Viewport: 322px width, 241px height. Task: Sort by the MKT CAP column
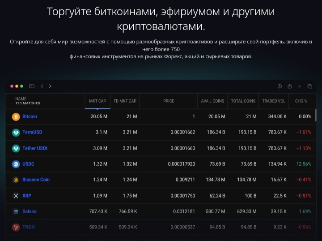(97, 101)
